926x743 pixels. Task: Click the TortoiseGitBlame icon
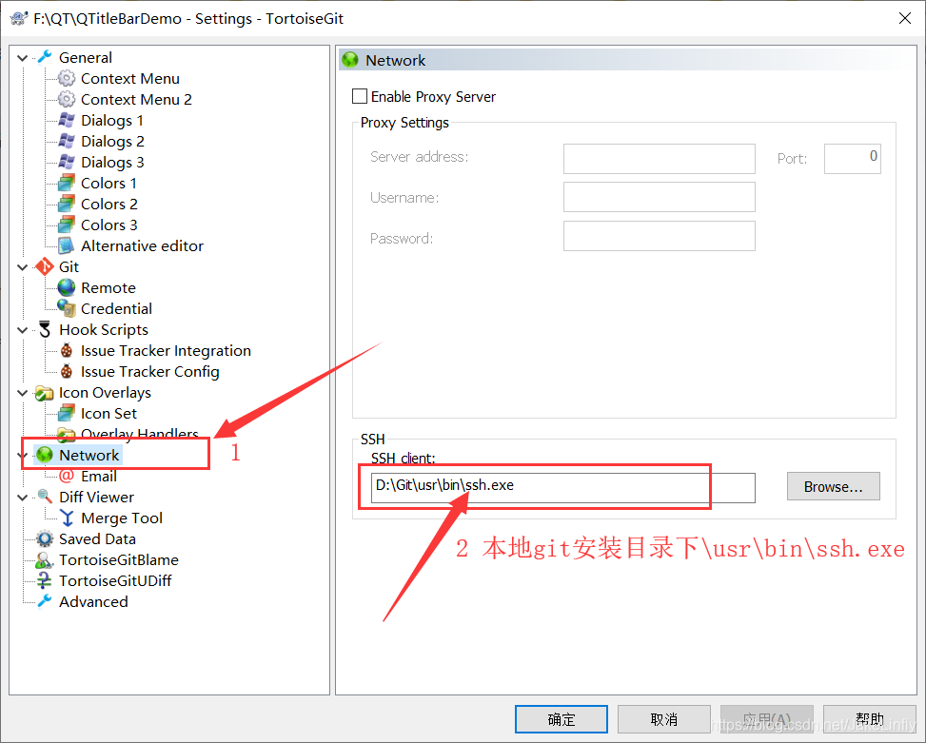(45, 559)
